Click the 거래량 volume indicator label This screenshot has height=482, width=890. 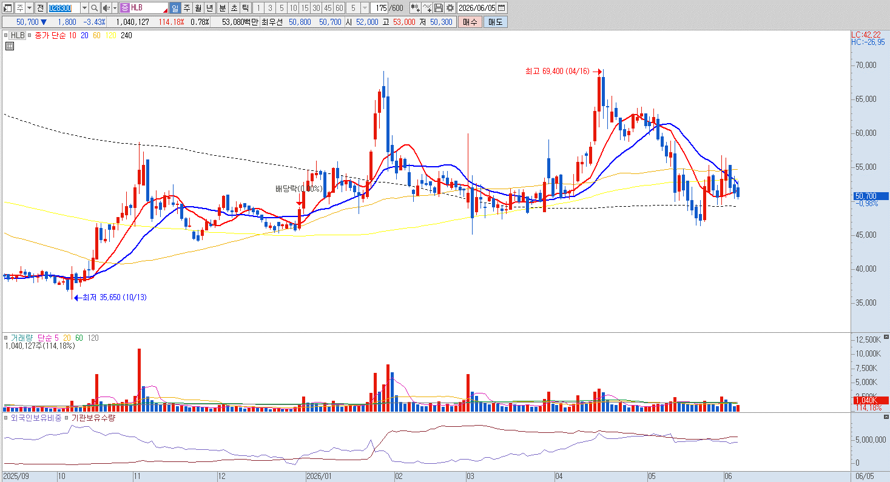(x=22, y=338)
